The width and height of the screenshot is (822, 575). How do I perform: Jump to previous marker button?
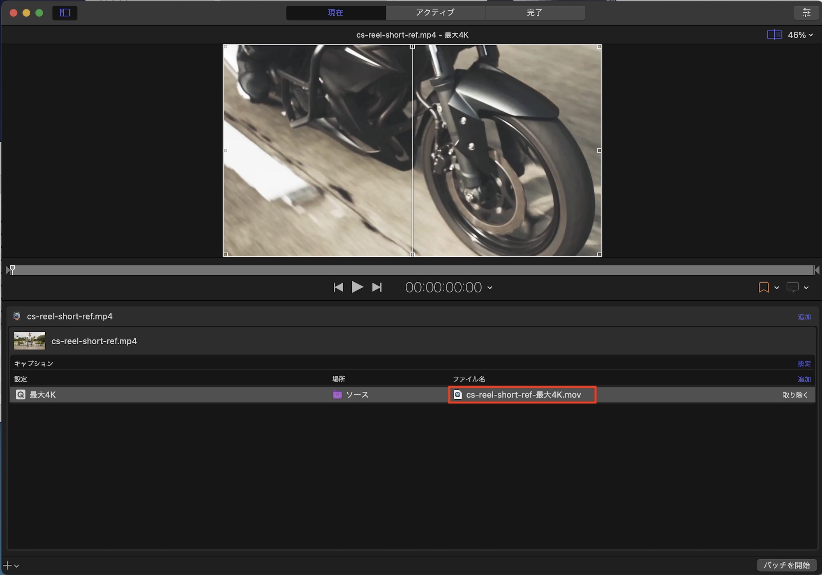[x=338, y=287]
